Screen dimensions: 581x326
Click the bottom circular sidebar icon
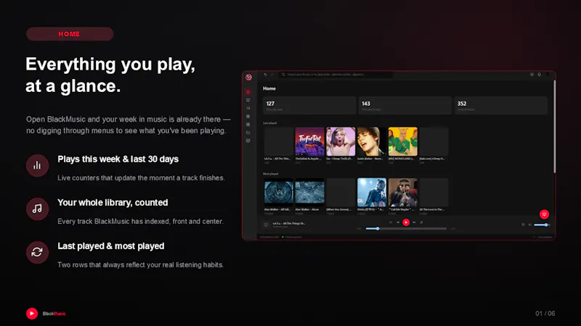(248, 141)
